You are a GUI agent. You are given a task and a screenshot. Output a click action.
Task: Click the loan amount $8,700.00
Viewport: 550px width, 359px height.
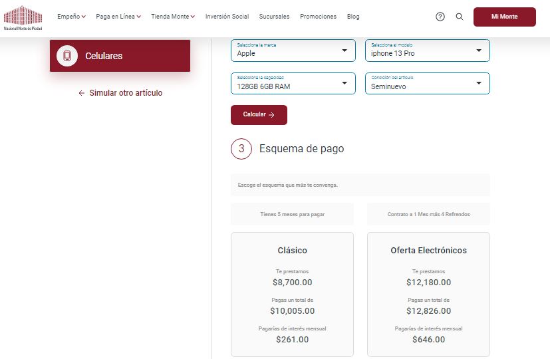(x=292, y=283)
